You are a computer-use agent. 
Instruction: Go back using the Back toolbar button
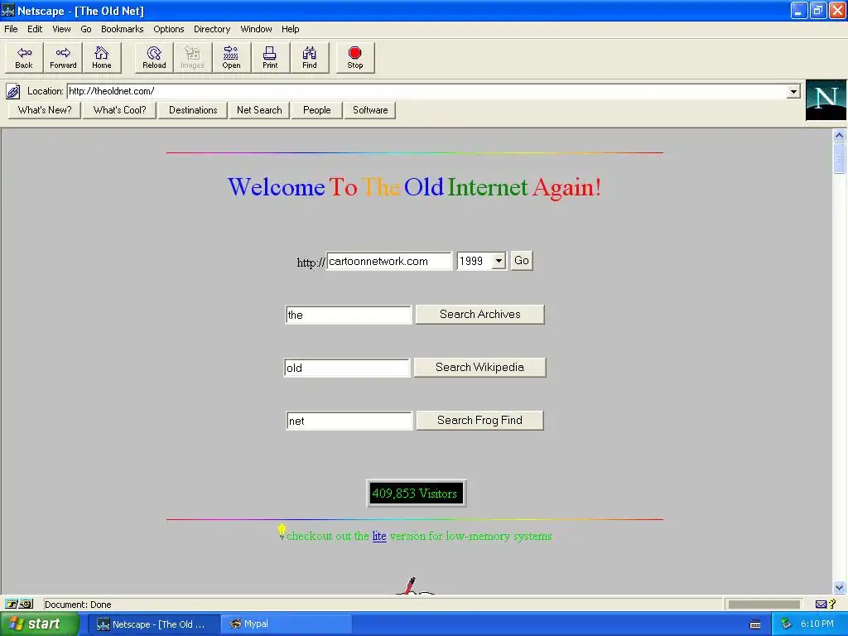pyautogui.click(x=24, y=57)
